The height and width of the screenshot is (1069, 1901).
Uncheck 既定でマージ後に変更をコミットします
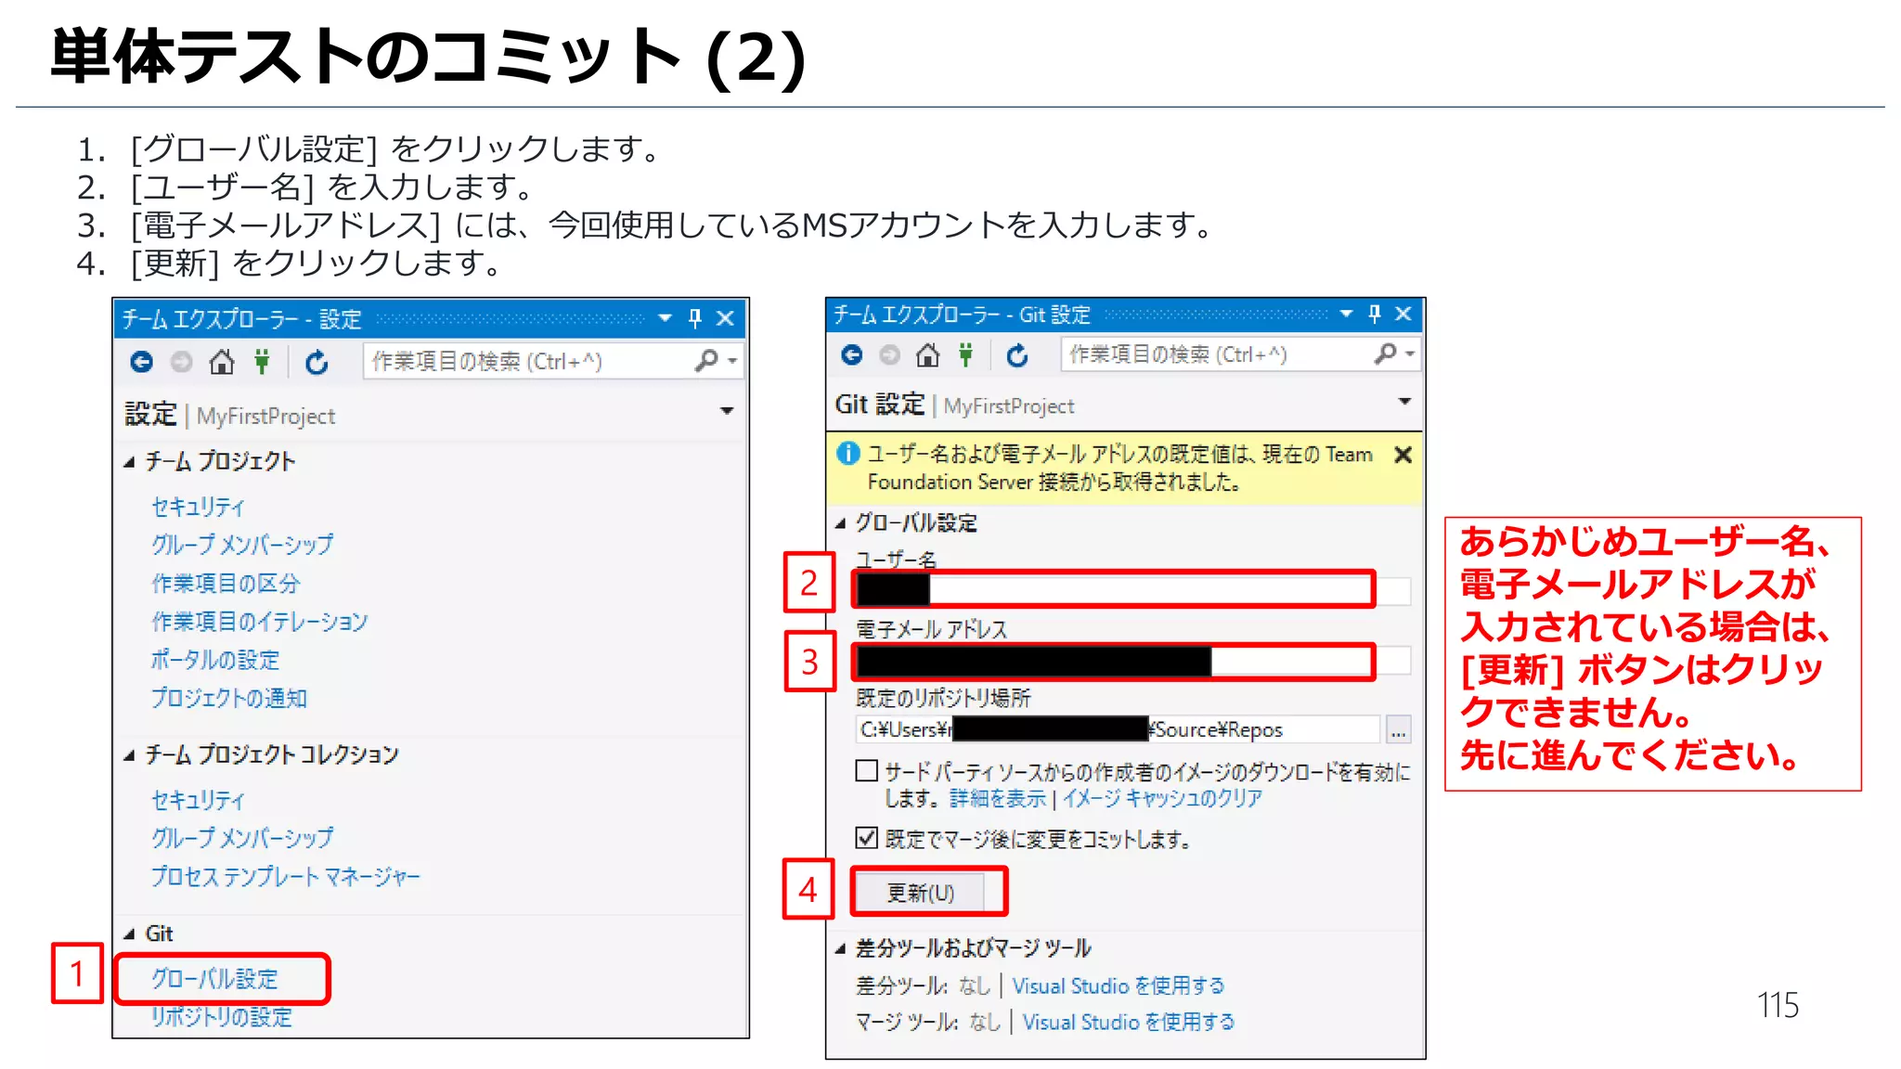(866, 838)
